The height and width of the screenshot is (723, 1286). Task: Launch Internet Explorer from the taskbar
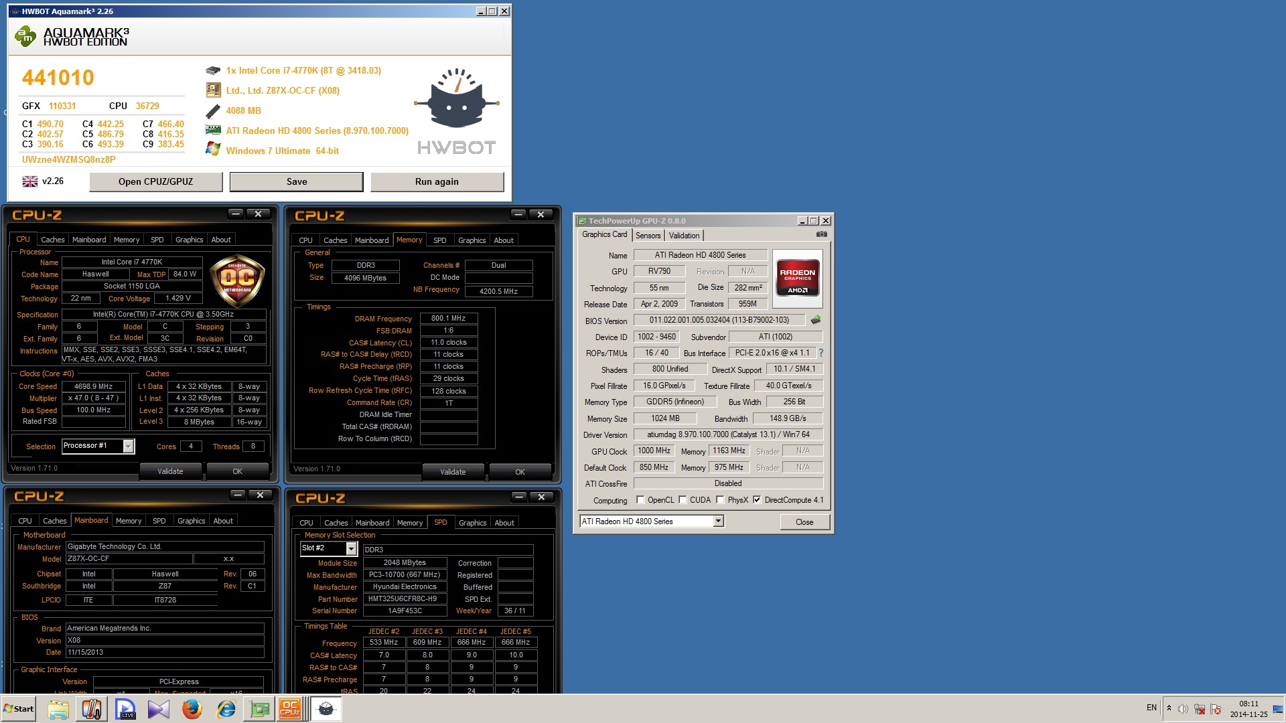point(226,709)
